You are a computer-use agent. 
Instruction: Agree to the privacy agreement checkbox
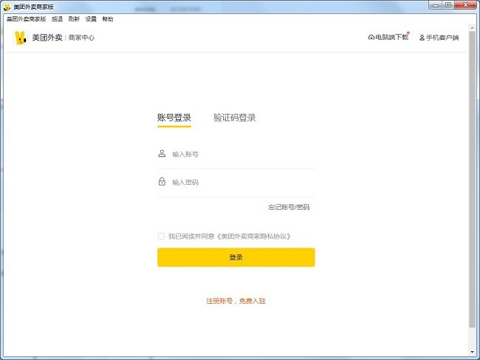coord(161,237)
